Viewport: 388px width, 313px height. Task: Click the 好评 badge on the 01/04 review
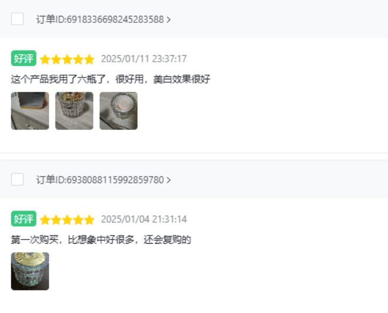tap(24, 218)
